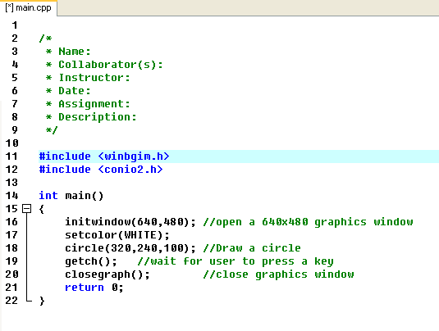Click the 'getch();' call

[91, 261]
